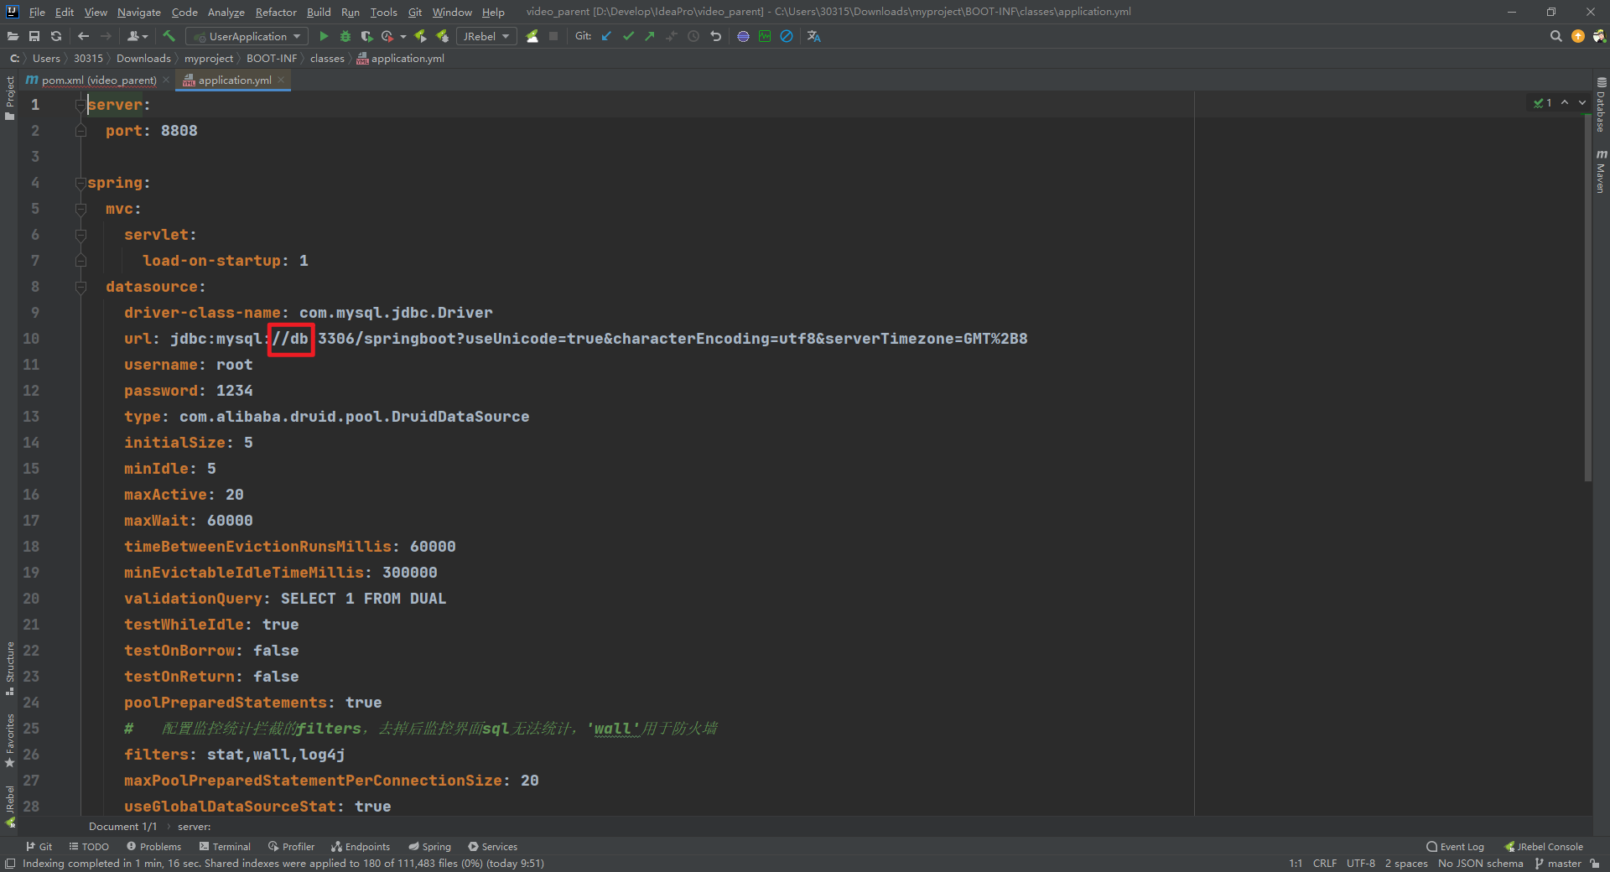This screenshot has width=1610, height=872.
Task: Open the Project side panel
Action: click(9, 98)
